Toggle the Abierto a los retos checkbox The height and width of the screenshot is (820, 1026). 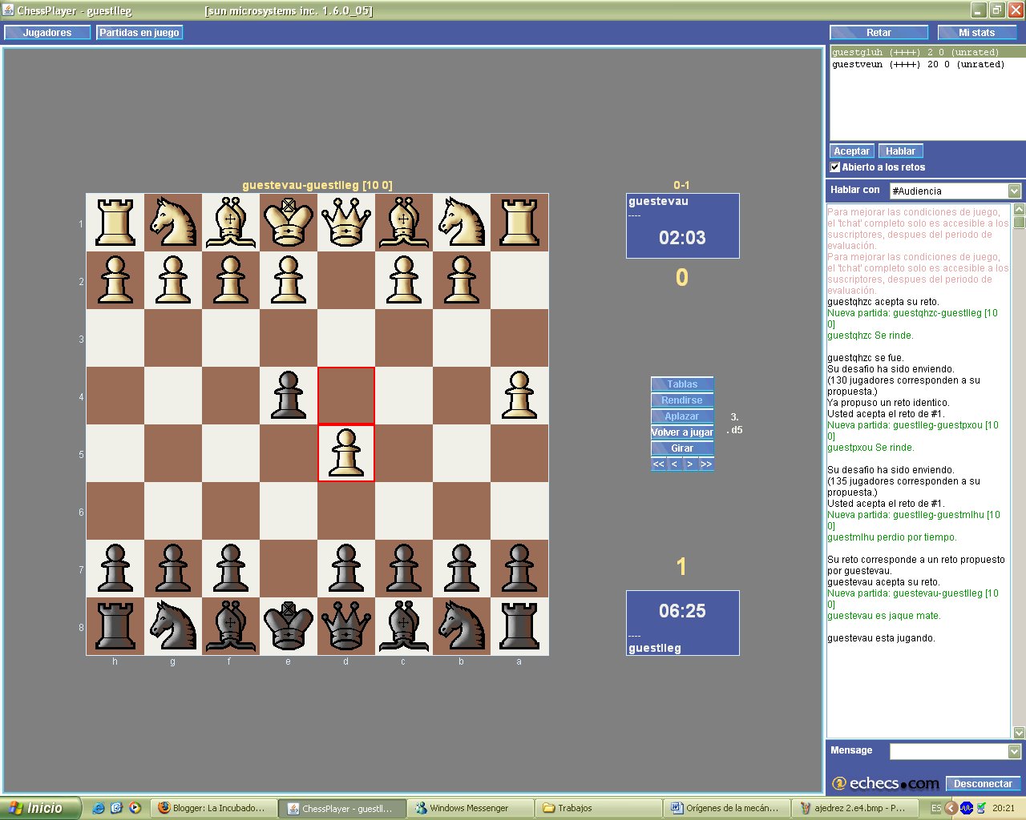tap(835, 167)
